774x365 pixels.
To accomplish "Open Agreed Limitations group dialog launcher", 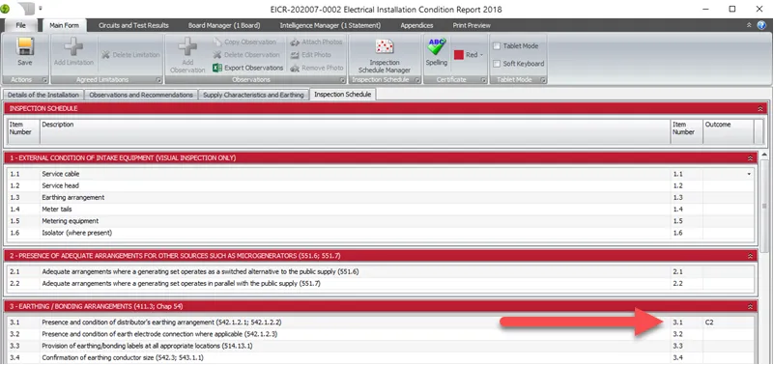I will tap(158, 80).
